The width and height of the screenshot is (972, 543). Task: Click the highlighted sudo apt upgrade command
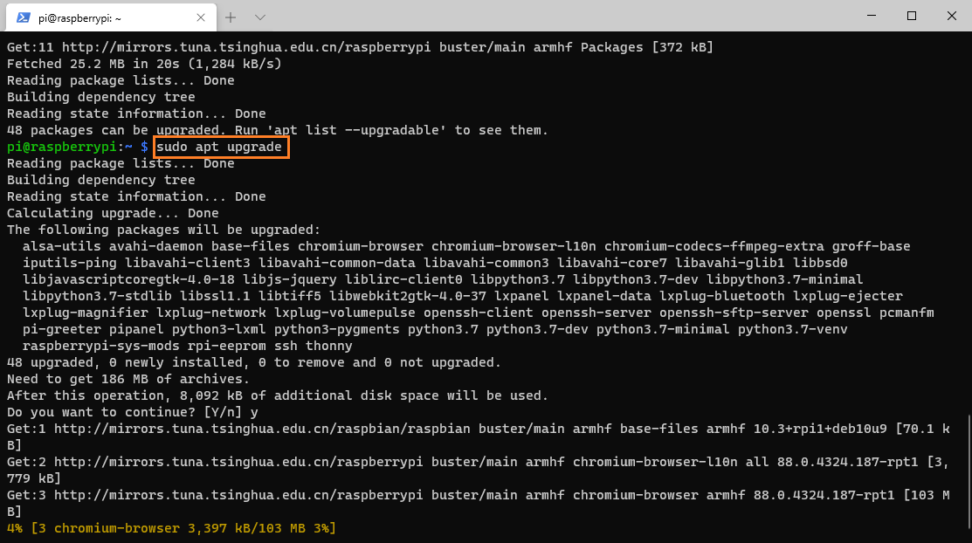pyautogui.click(x=221, y=147)
